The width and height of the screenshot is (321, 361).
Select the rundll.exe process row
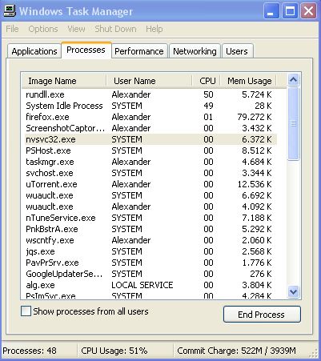pyautogui.click(x=150, y=94)
